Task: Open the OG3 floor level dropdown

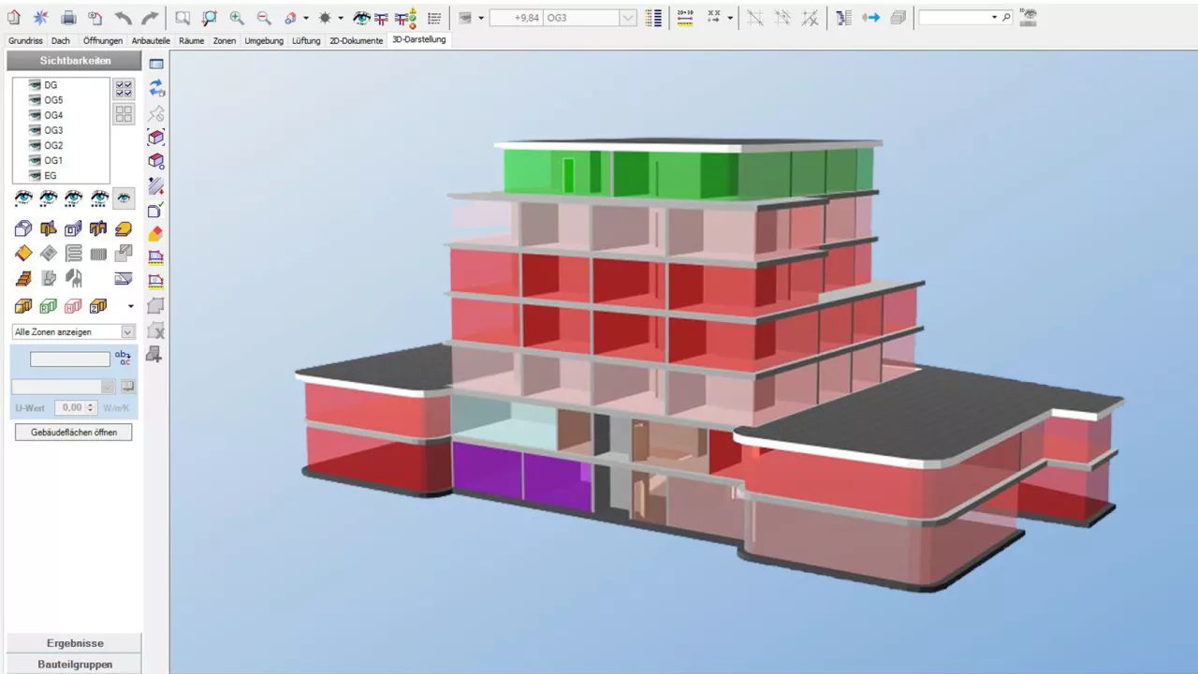Action: click(x=627, y=18)
